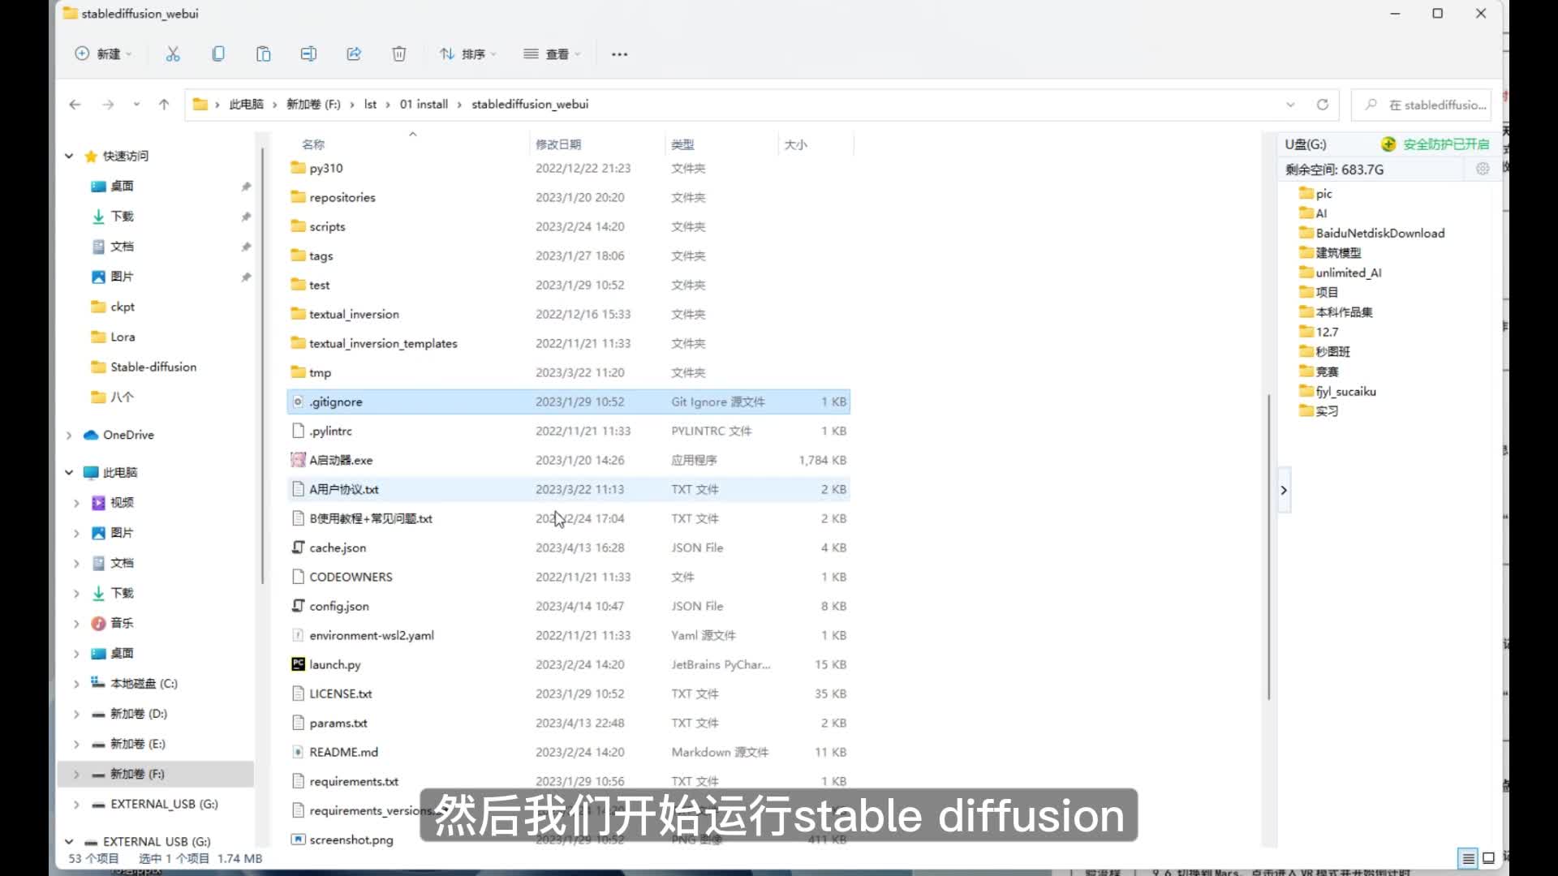Click the Share icon in toolbar

point(354,54)
